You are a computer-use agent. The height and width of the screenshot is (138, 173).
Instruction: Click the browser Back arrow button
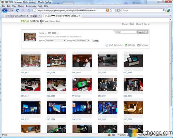5,10
